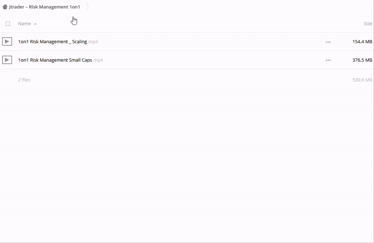Open the 1on1 Risk Management _ Scaling file

(x=53, y=41)
